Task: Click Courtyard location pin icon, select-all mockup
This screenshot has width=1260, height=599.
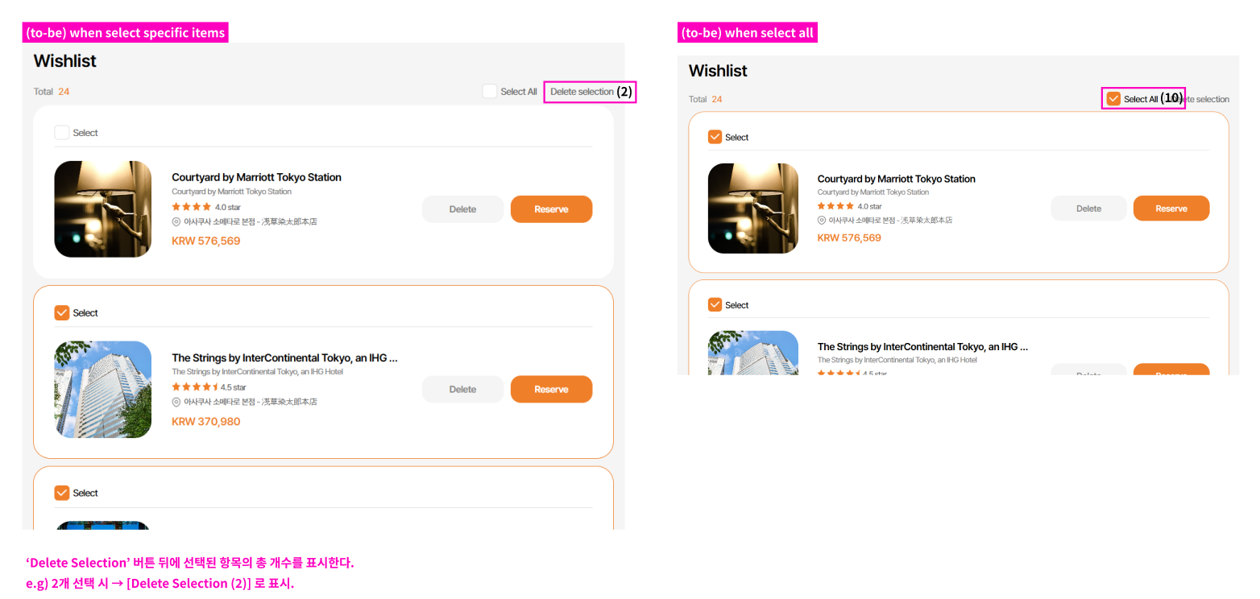Action: tap(822, 220)
